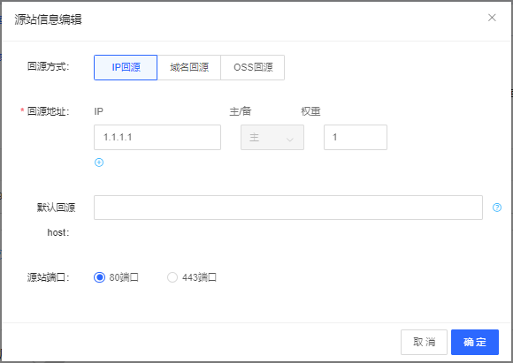The image size is (513, 363).
Task: Click the 源站端口 field label
Action: tap(48, 277)
